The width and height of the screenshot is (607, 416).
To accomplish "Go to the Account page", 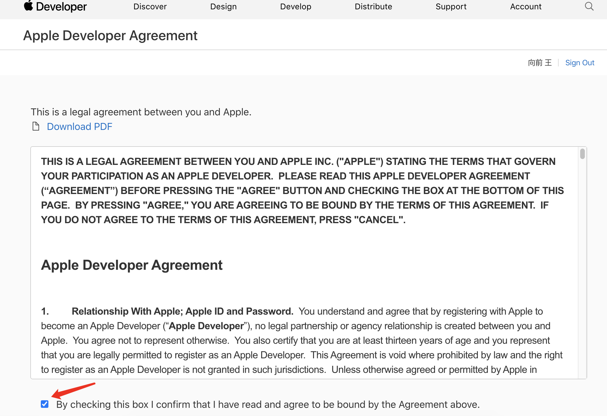I will click(x=525, y=7).
